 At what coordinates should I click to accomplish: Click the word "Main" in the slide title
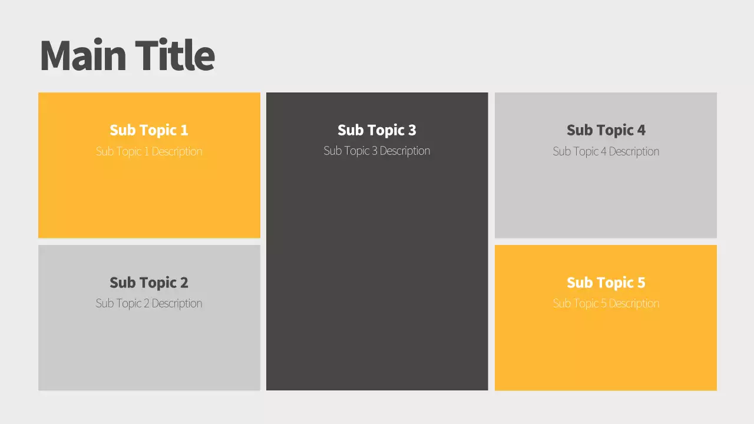point(82,55)
